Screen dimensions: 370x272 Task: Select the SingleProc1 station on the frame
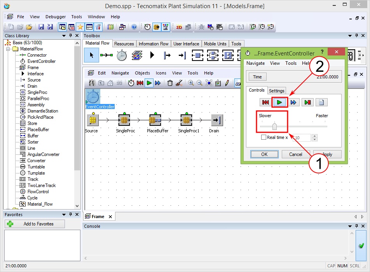point(186,120)
